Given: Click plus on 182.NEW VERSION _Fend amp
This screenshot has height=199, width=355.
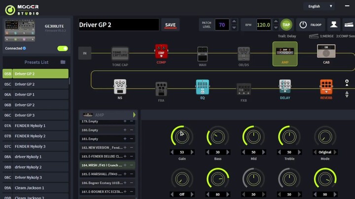Looking at the screenshot, I should pyautogui.click(x=125, y=147).
